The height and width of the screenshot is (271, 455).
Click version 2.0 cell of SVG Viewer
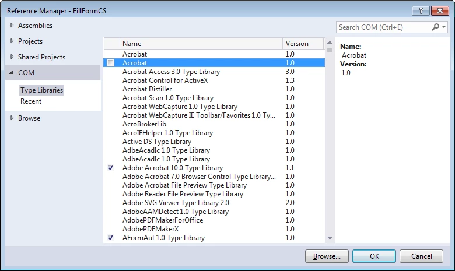coord(290,203)
